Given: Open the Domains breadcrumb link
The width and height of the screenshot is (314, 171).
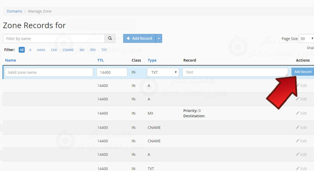Looking at the screenshot, I should pos(14,11).
